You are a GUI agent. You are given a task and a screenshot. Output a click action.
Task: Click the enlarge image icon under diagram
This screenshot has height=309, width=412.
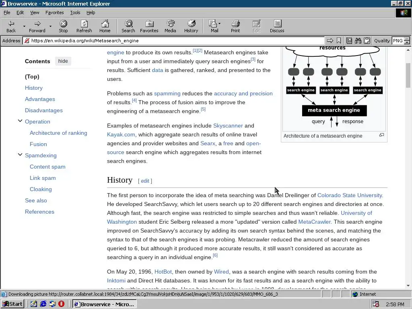click(x=381, y=135)
